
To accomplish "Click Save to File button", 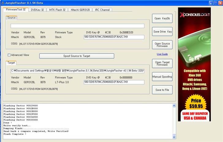I will 162,90.
